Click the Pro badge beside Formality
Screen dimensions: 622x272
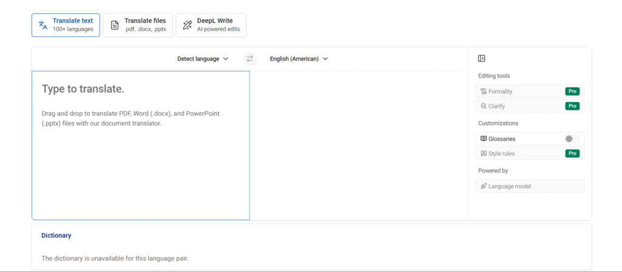572,91
